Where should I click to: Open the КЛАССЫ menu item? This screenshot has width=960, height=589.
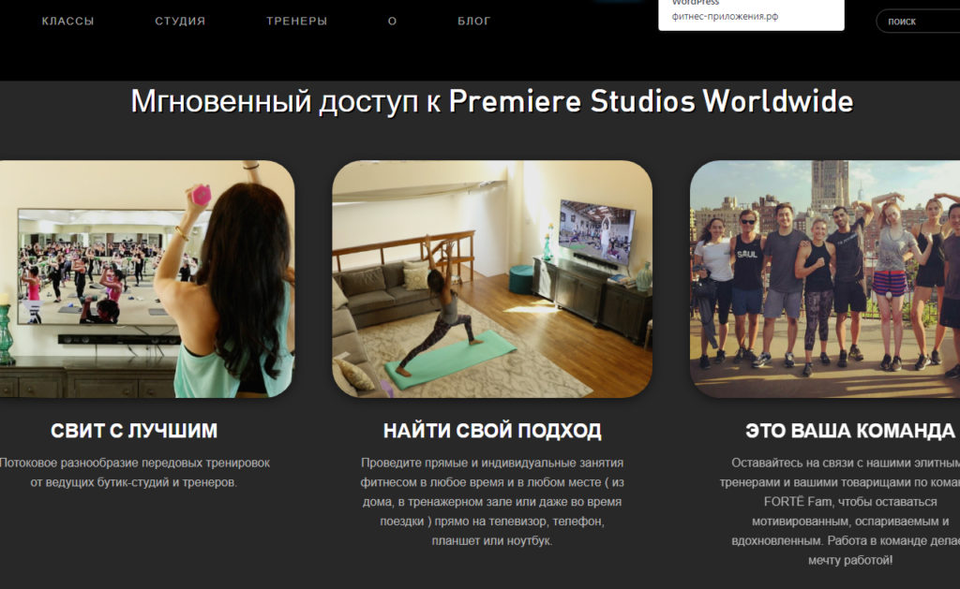[67, 21]
